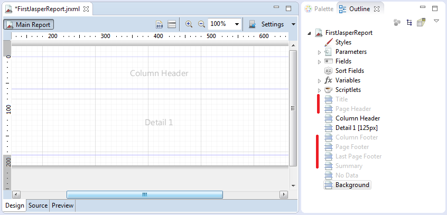Image resolution: width=447 pixels, height=215 pixels.
Task: Click the Detail 1 band icon in outline
Action: (329, 128)
